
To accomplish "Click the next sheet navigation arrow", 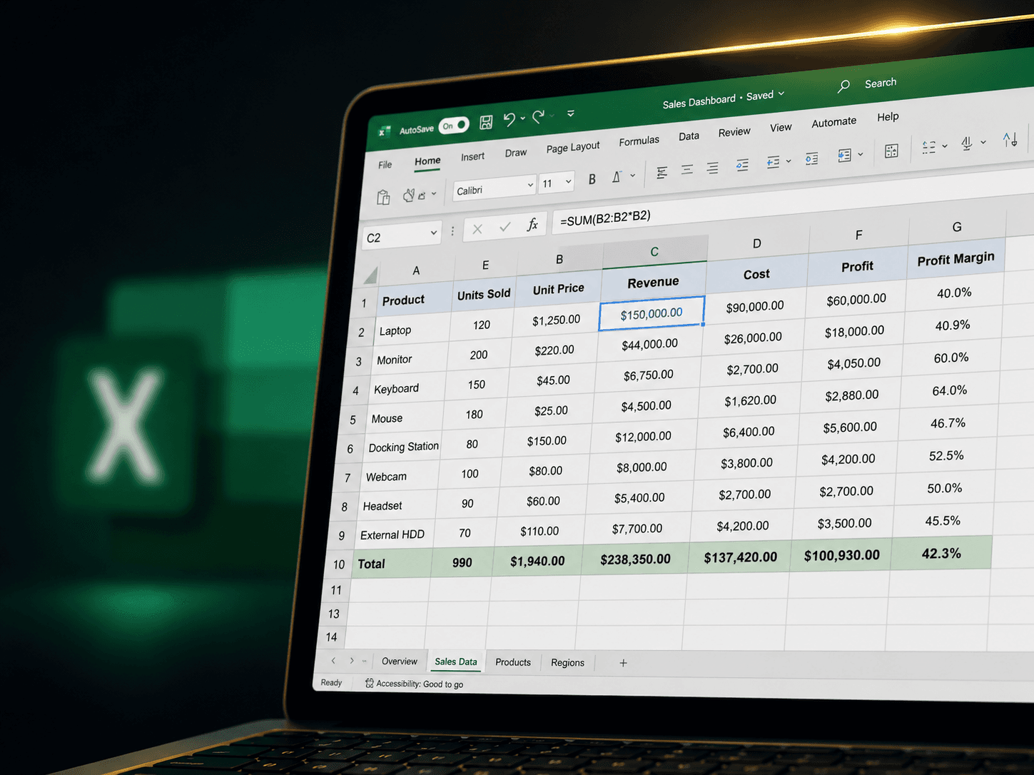I will point(352,661).
